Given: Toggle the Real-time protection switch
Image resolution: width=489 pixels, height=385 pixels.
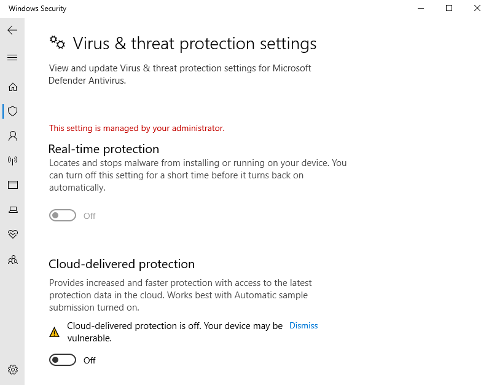Looking at the screenshot, I should (63, 215).
